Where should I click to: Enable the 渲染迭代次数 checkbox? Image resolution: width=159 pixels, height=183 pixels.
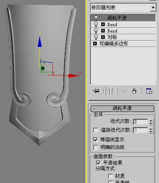pos(96,130)
